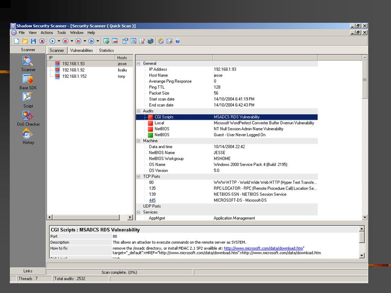Select host 192.168.1.152 tony
Image resolution: width=391 pixels, height=293 pixels.
point(90,76)
